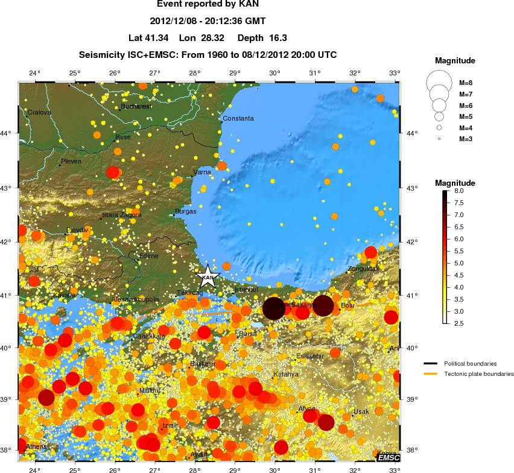Click the Constanta city label
Screen dimensions: 514x473
click(x=238, y=118)
